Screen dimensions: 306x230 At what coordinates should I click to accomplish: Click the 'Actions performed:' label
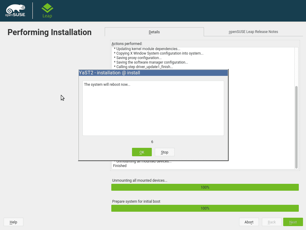(127, 44)
